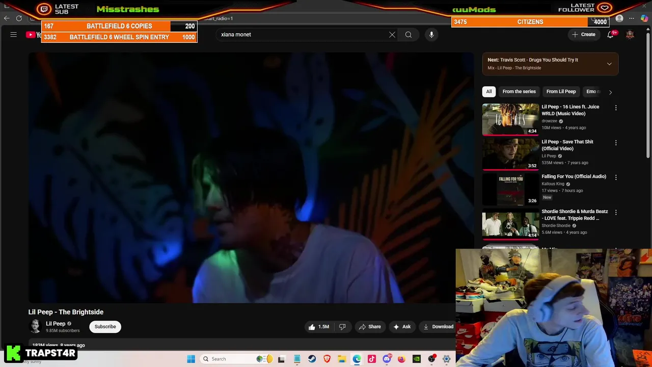Screen dimensions: 652x367
Task: Open the notifications bell
Action: (x=610, y=35)
